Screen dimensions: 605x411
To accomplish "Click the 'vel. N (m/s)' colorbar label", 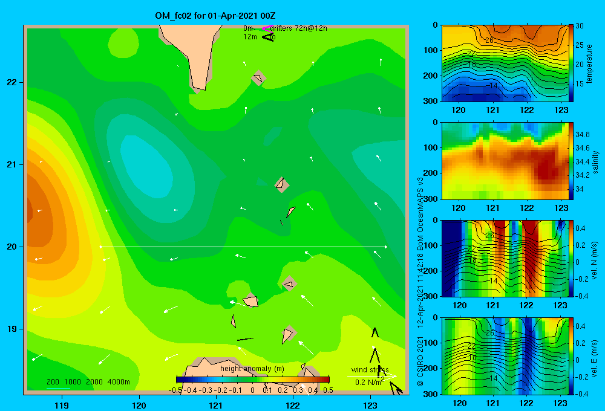I will tap(595, 261).
